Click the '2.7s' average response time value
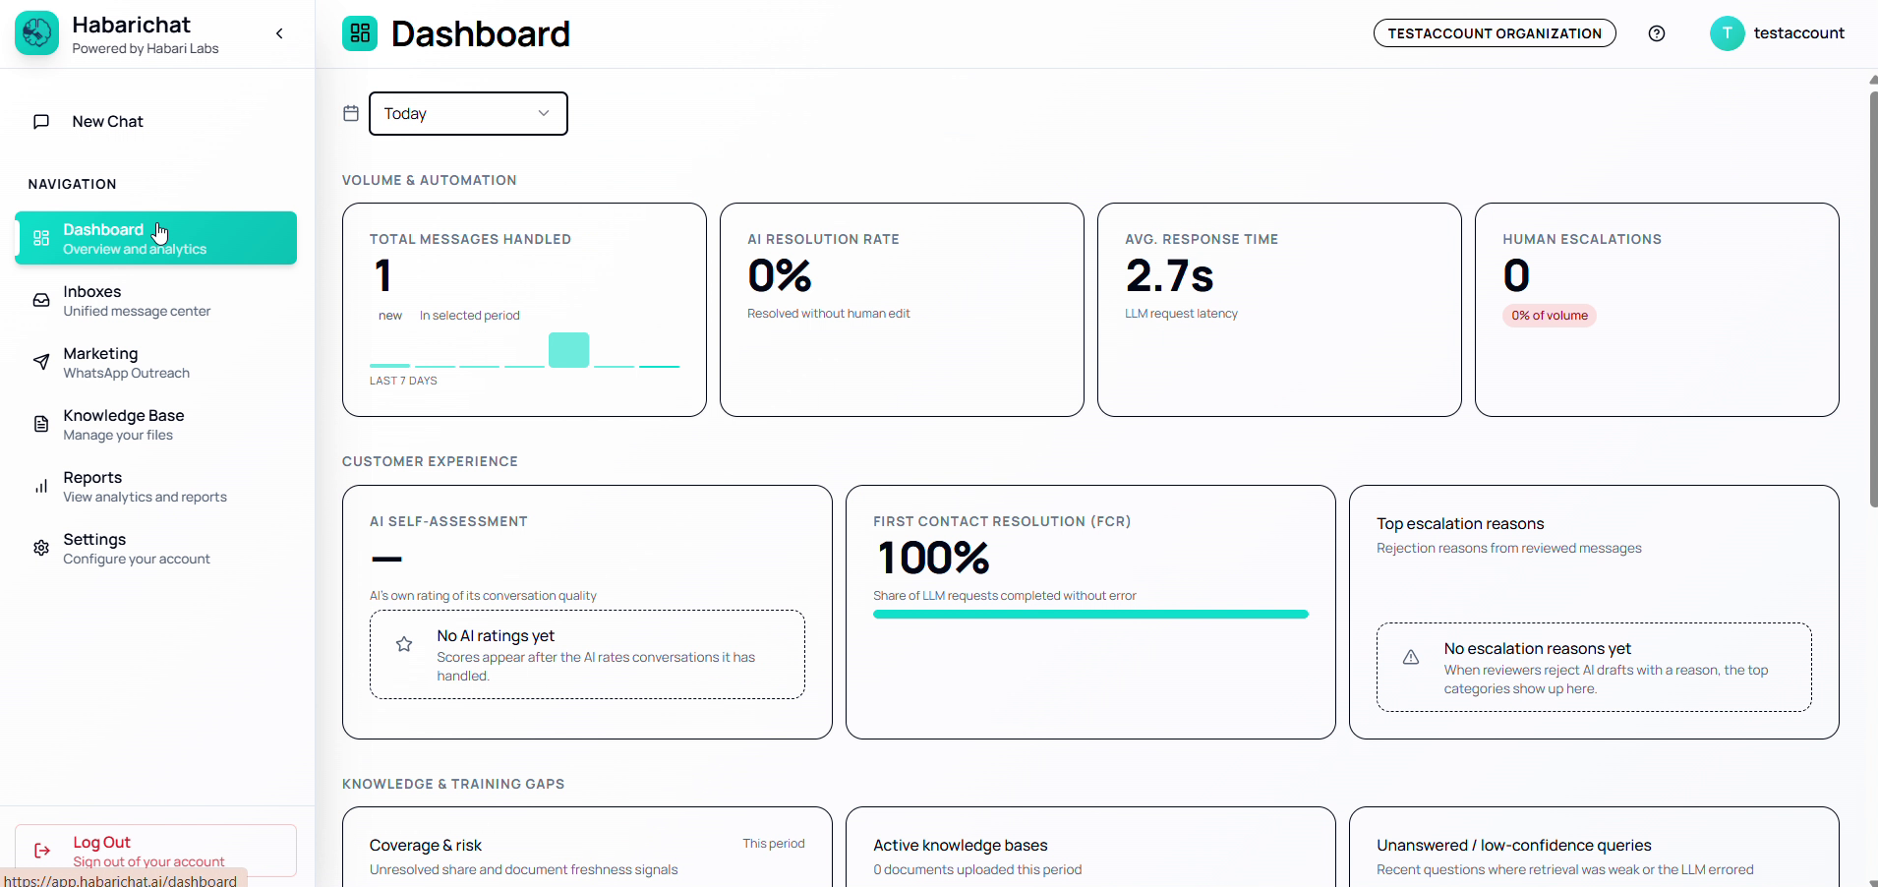 [x=1170, y=275]
